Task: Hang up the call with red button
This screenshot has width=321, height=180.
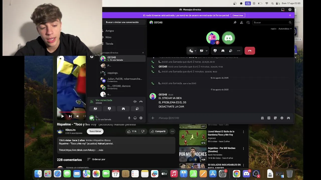Action: [250, 51]
